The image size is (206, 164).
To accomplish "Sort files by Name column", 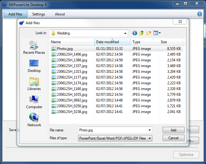I will (x=72, y=42).
